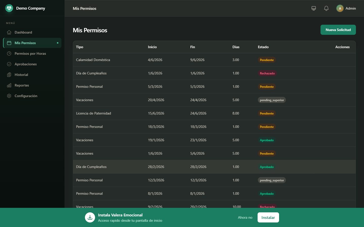Click the pending_superior badge for Vacaciones 20/4/2026
Viewport: 364px width, 227px height.
272,100
